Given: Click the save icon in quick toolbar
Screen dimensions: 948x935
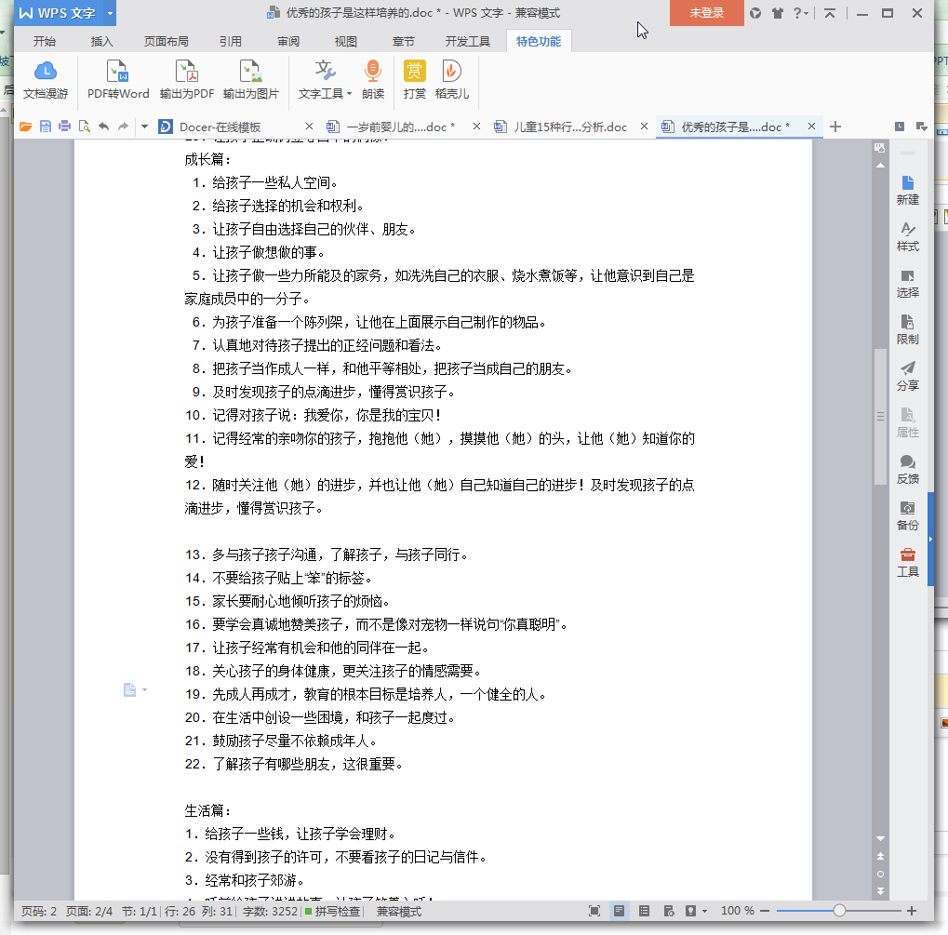Looking at the screenshot, I should point(46,127).
